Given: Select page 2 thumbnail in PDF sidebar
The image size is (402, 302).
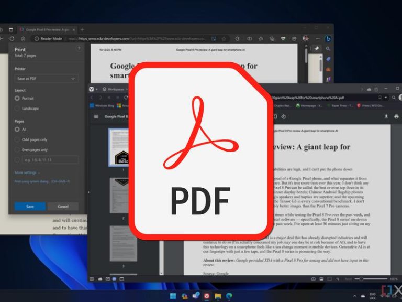Looking at the screenshot, I should 119,196.
